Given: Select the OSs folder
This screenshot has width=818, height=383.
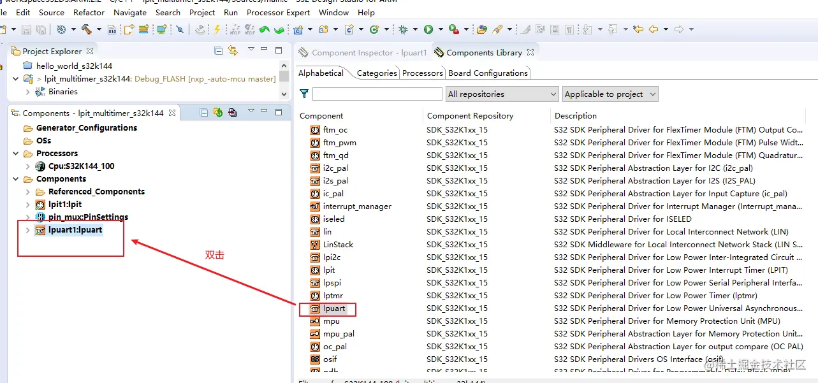Looking at the screenshot, I should coord(43,141).
